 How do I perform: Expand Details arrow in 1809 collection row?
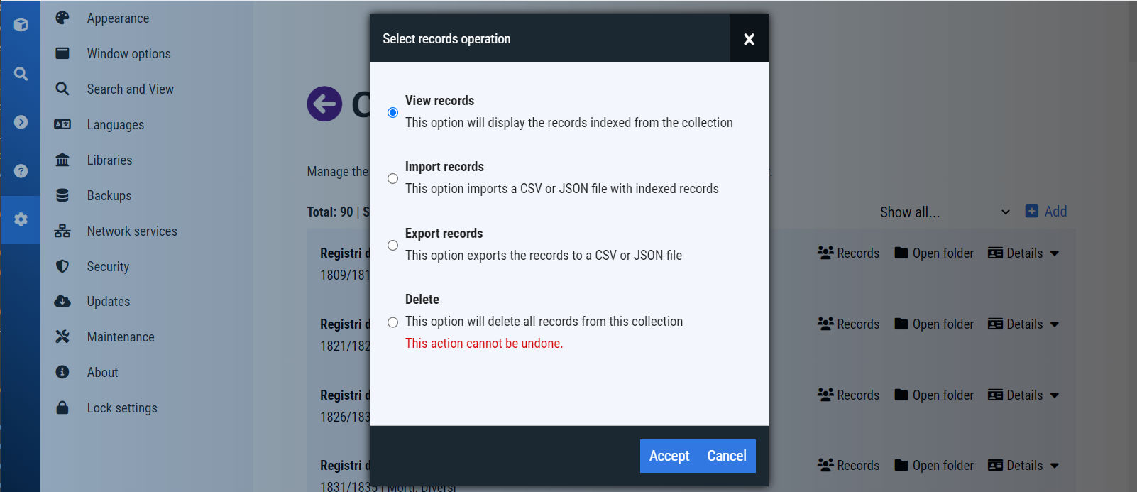[x=1055, y=254]
